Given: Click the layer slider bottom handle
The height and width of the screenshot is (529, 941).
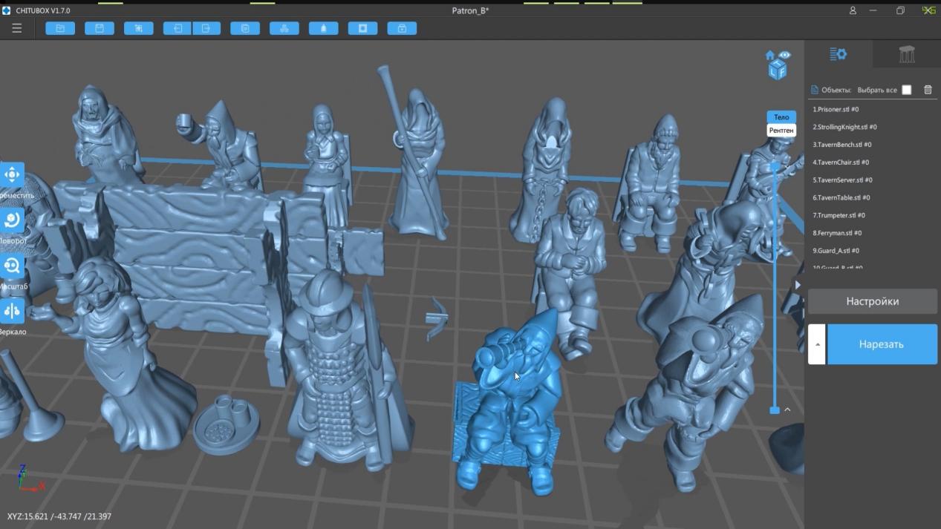Looking at the screenshot, I should [775, 410].
